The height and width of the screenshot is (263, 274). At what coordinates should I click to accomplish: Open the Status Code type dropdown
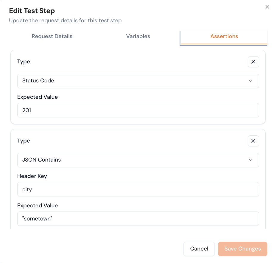coord(138,81)
